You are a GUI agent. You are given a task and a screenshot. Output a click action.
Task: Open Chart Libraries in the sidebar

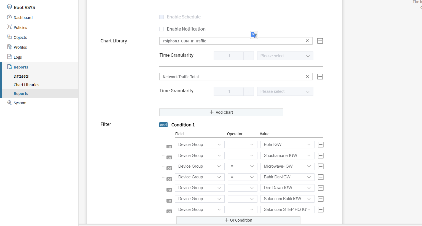click(x=26, y=85)
